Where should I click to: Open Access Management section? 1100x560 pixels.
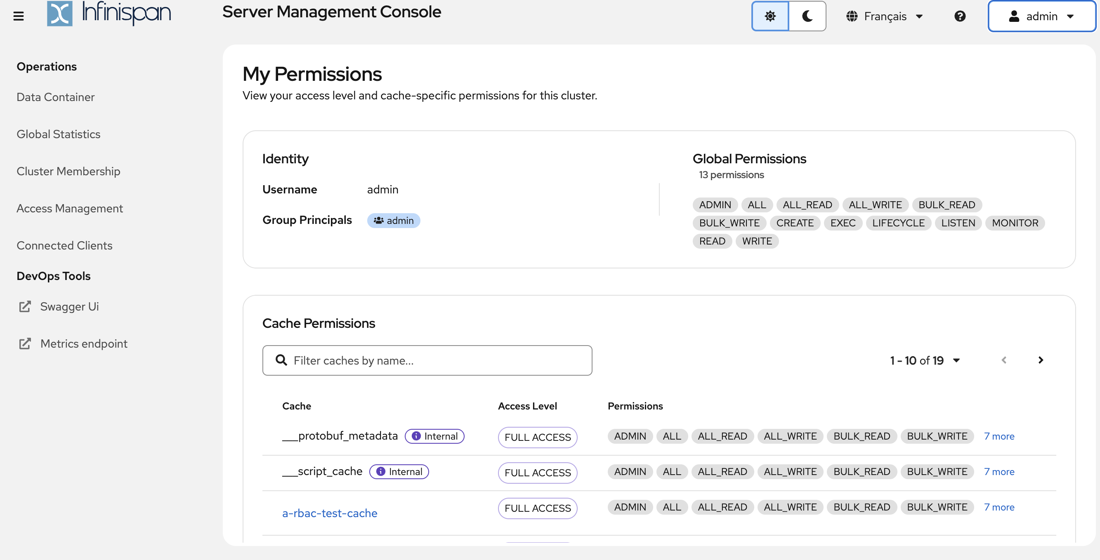coord(70,208)
